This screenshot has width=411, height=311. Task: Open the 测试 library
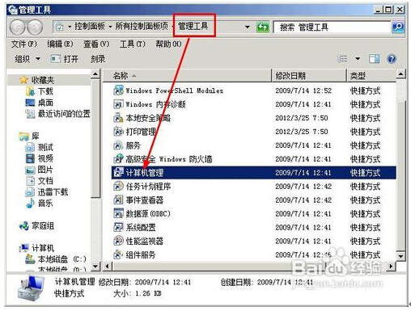tap(40, 147)
